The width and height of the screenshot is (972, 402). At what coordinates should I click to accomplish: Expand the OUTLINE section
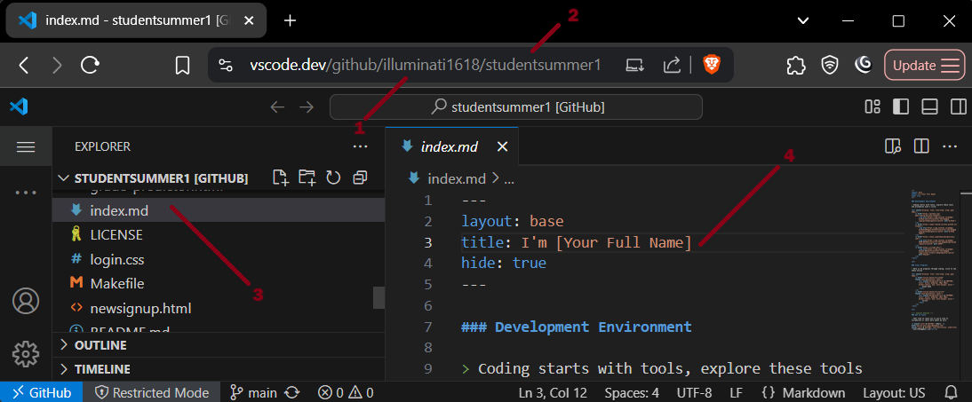point(100,345)
